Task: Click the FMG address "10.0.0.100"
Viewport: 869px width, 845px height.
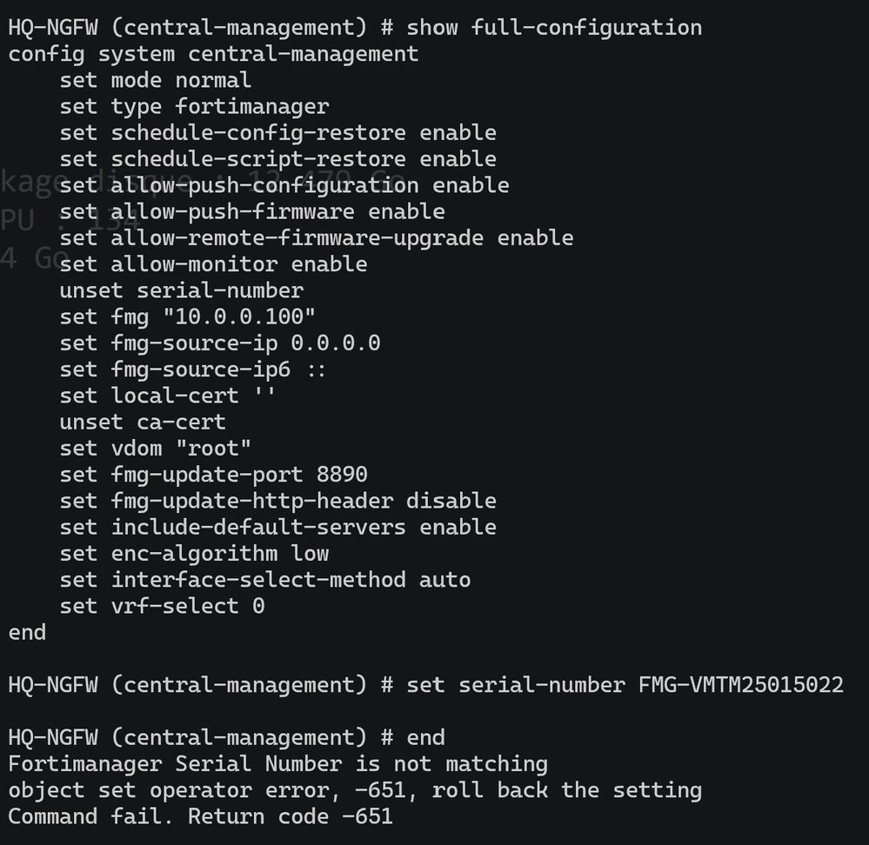Action: pyautogui.click(x=238, y=316)
